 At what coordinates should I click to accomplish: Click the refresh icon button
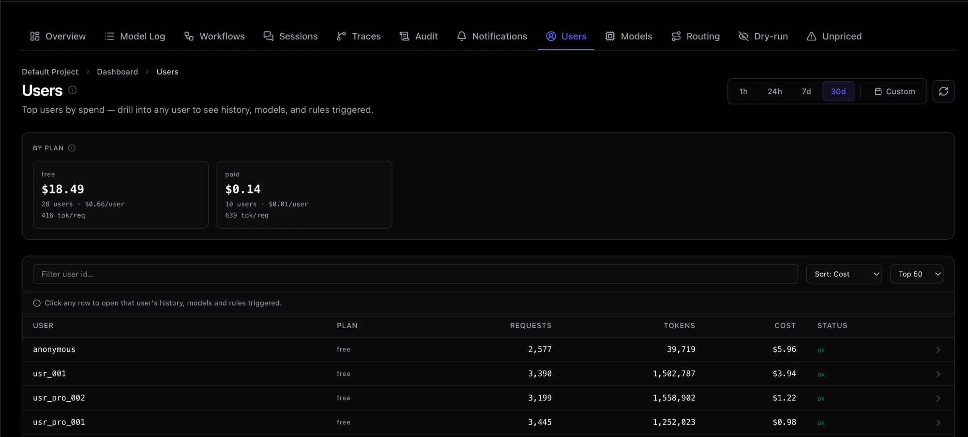click(943, 91)
